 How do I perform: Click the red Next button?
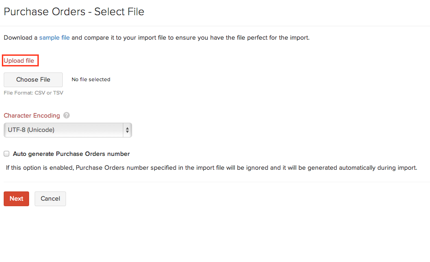[17, 199]
